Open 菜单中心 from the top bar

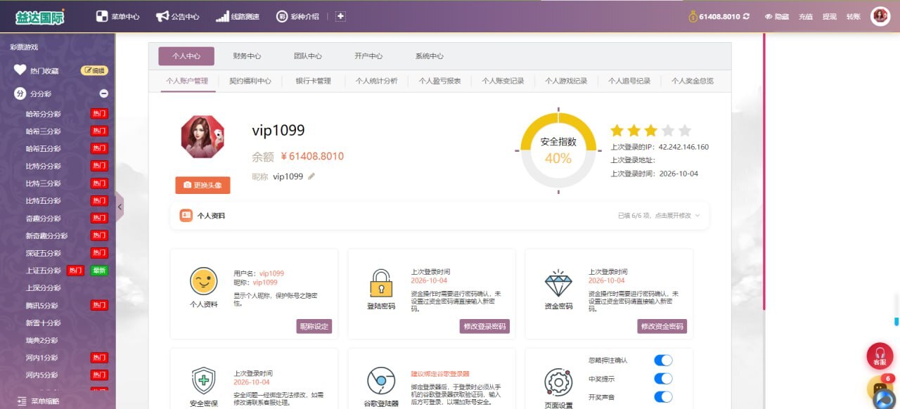point(117,16)
